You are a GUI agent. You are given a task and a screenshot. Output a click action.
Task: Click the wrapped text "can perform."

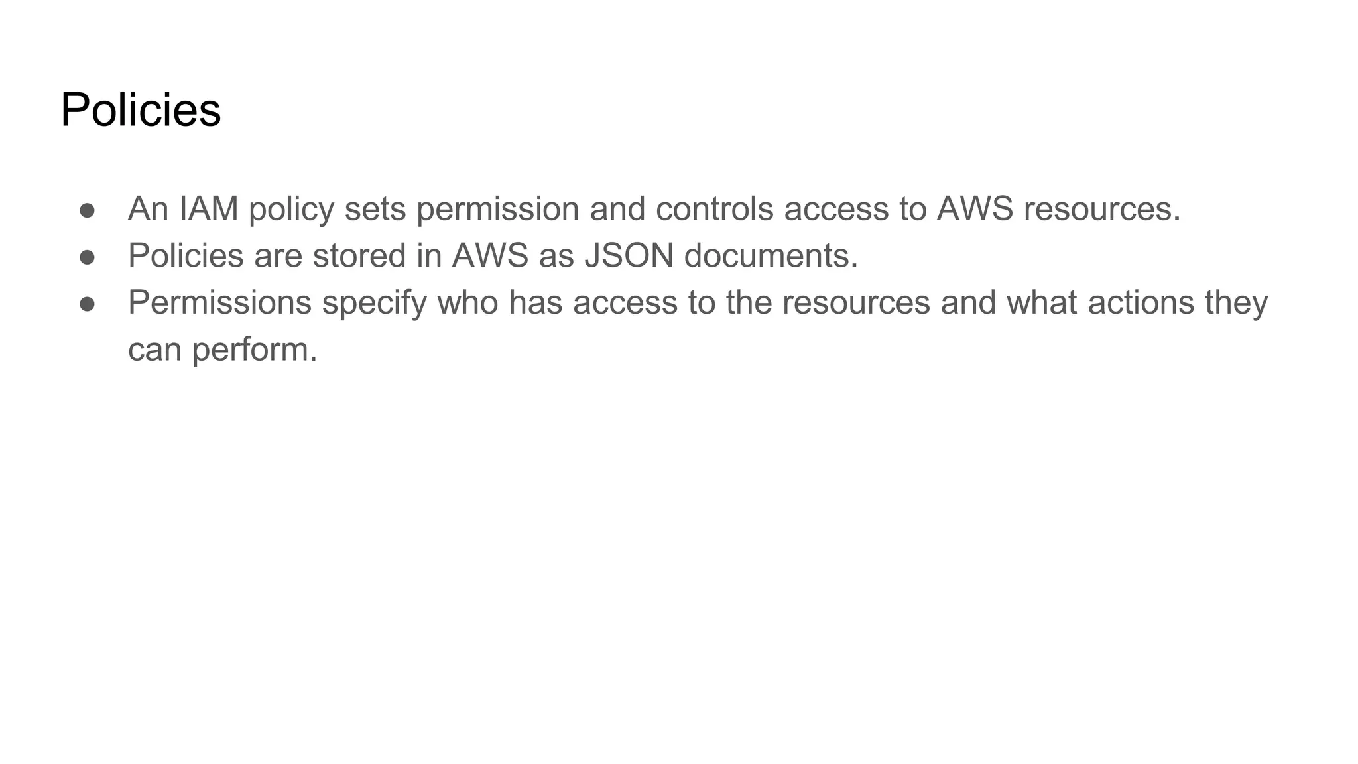pyautogui.click(x=223, y=350)
